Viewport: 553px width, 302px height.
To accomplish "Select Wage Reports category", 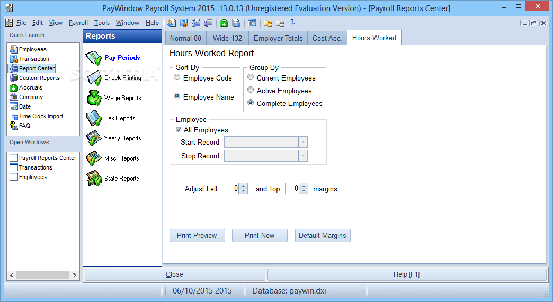I will point(114,97).
